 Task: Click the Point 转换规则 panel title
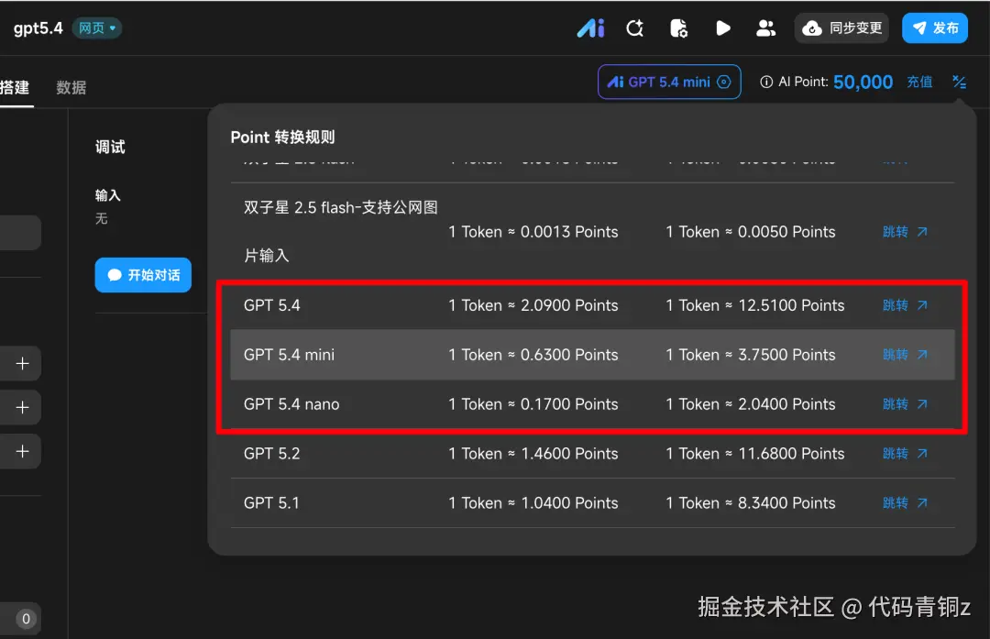(283, 137)
